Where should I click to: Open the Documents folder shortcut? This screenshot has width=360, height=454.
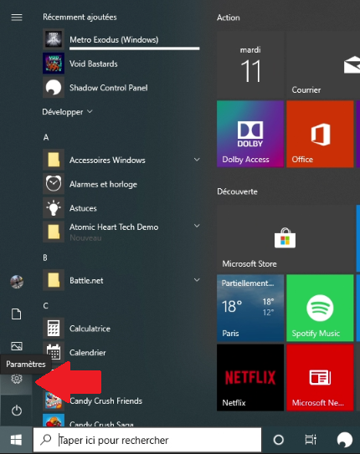(17, 314)
